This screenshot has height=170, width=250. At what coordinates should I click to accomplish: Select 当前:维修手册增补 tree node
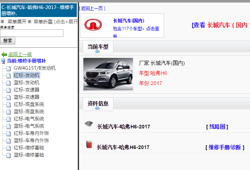26,61
